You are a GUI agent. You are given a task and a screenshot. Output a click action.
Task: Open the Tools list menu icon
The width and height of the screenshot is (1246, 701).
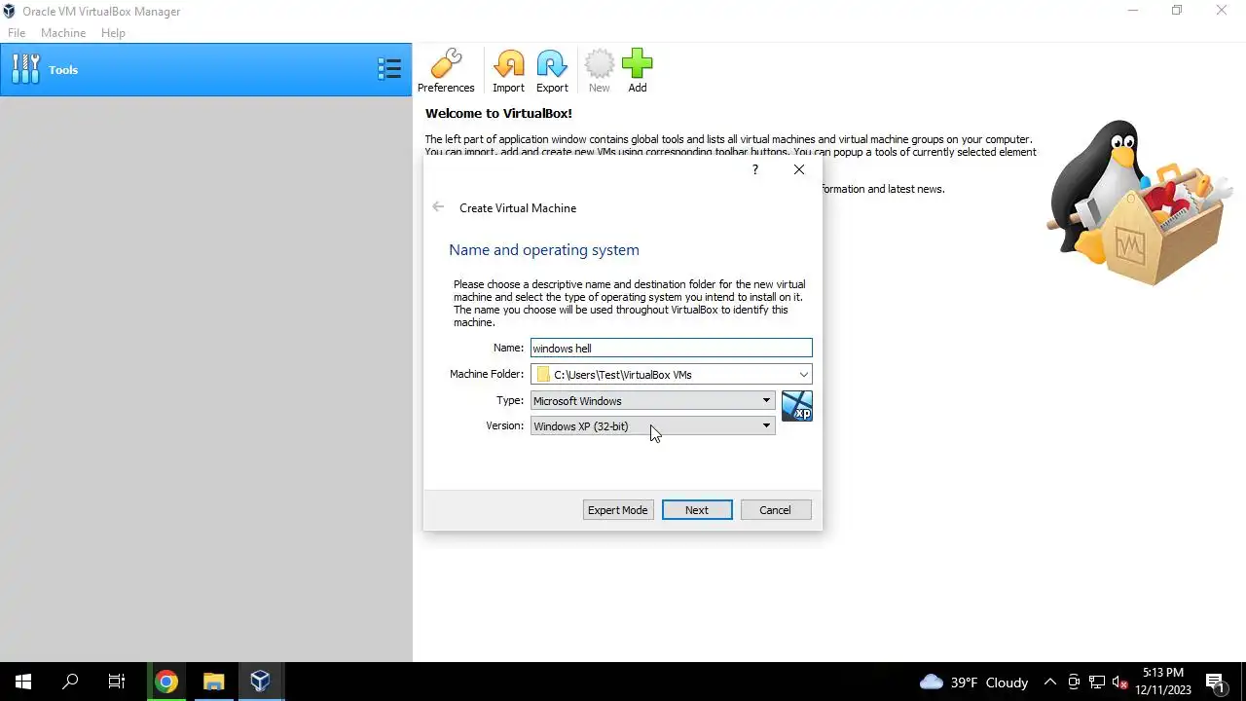389,69
